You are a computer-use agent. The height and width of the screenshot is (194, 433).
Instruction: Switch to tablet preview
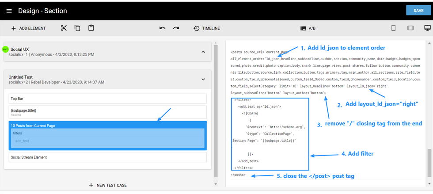tap(410, 28)
